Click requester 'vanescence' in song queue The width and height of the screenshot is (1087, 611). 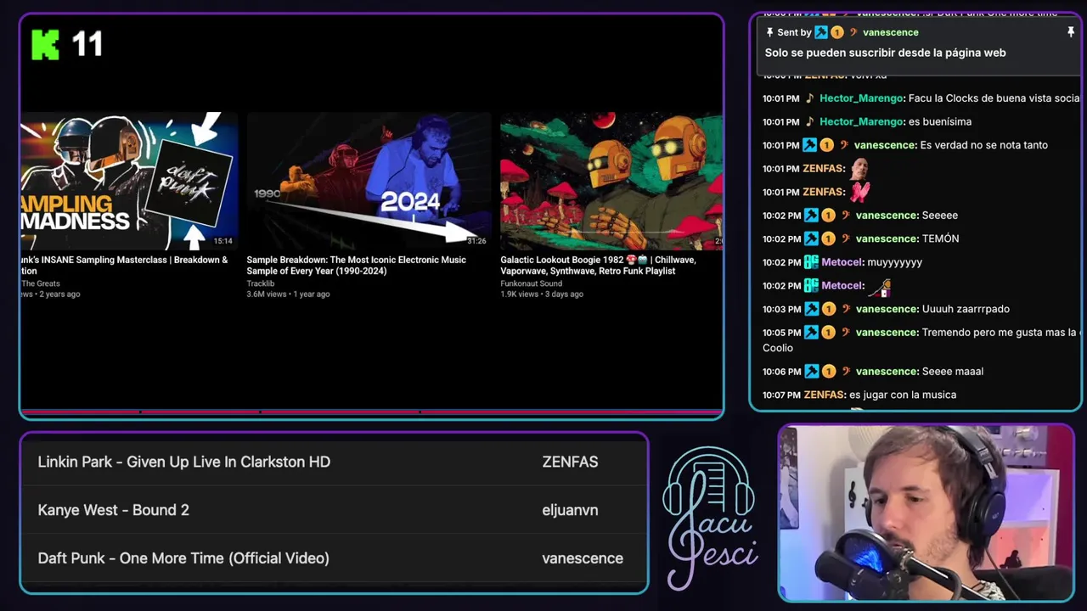pyautogui.click(x=583, y=558)
